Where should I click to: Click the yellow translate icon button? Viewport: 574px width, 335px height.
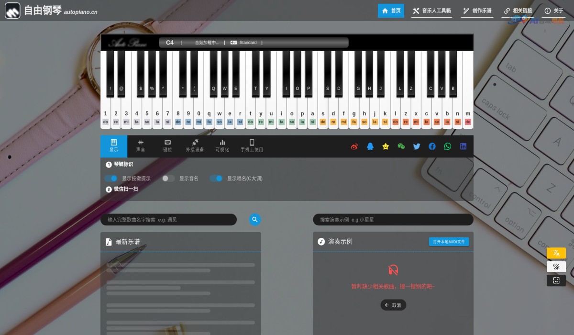[x=556, y=253]
